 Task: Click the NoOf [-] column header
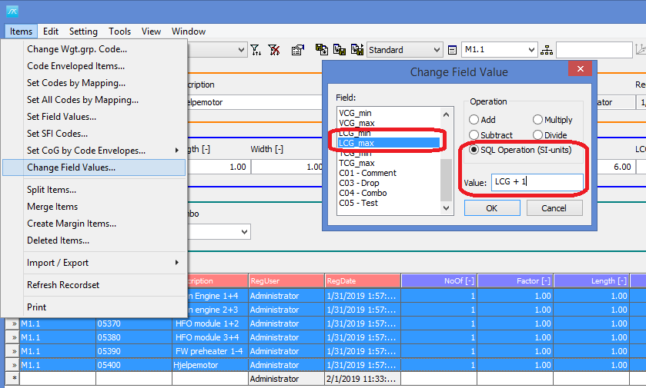[x=439, y=280]
